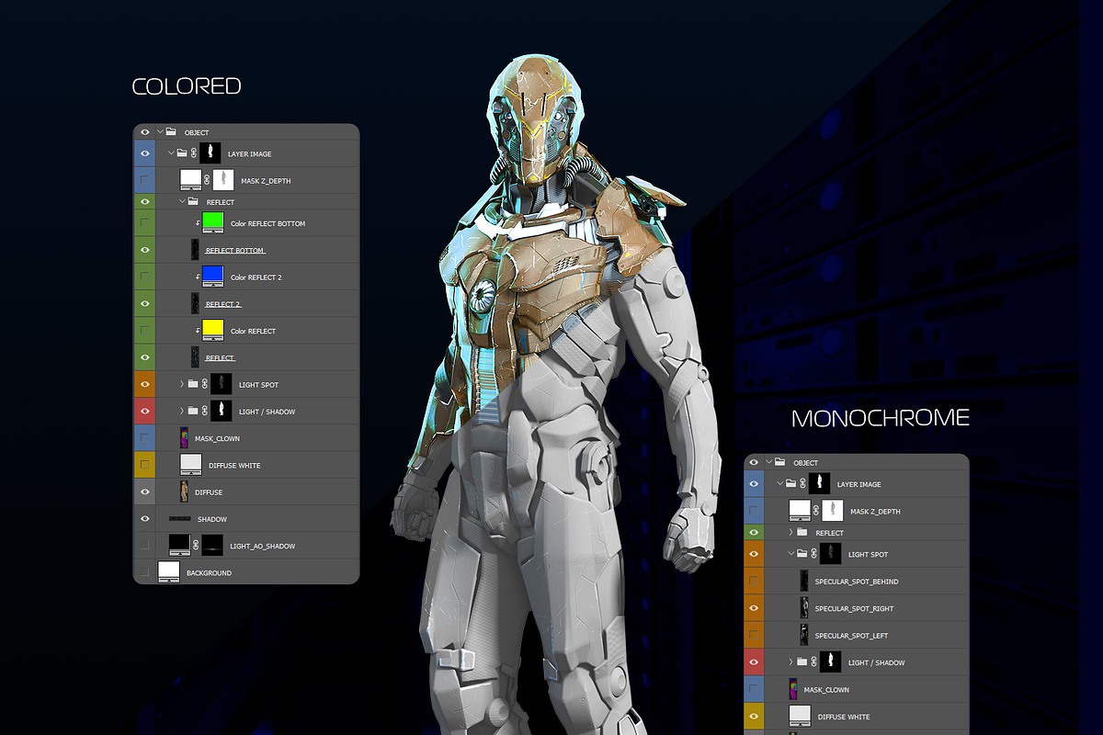Viewport: 1103px width, 735px height.
Task: Collapse LIGHT SPOT group in Monochrome panel
Action: (x=790, y=554)
